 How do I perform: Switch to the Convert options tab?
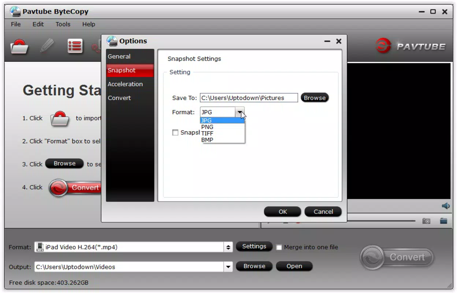coord(130,98)
